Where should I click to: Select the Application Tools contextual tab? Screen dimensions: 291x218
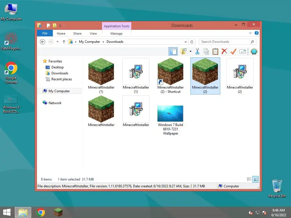tap(117, 26)
